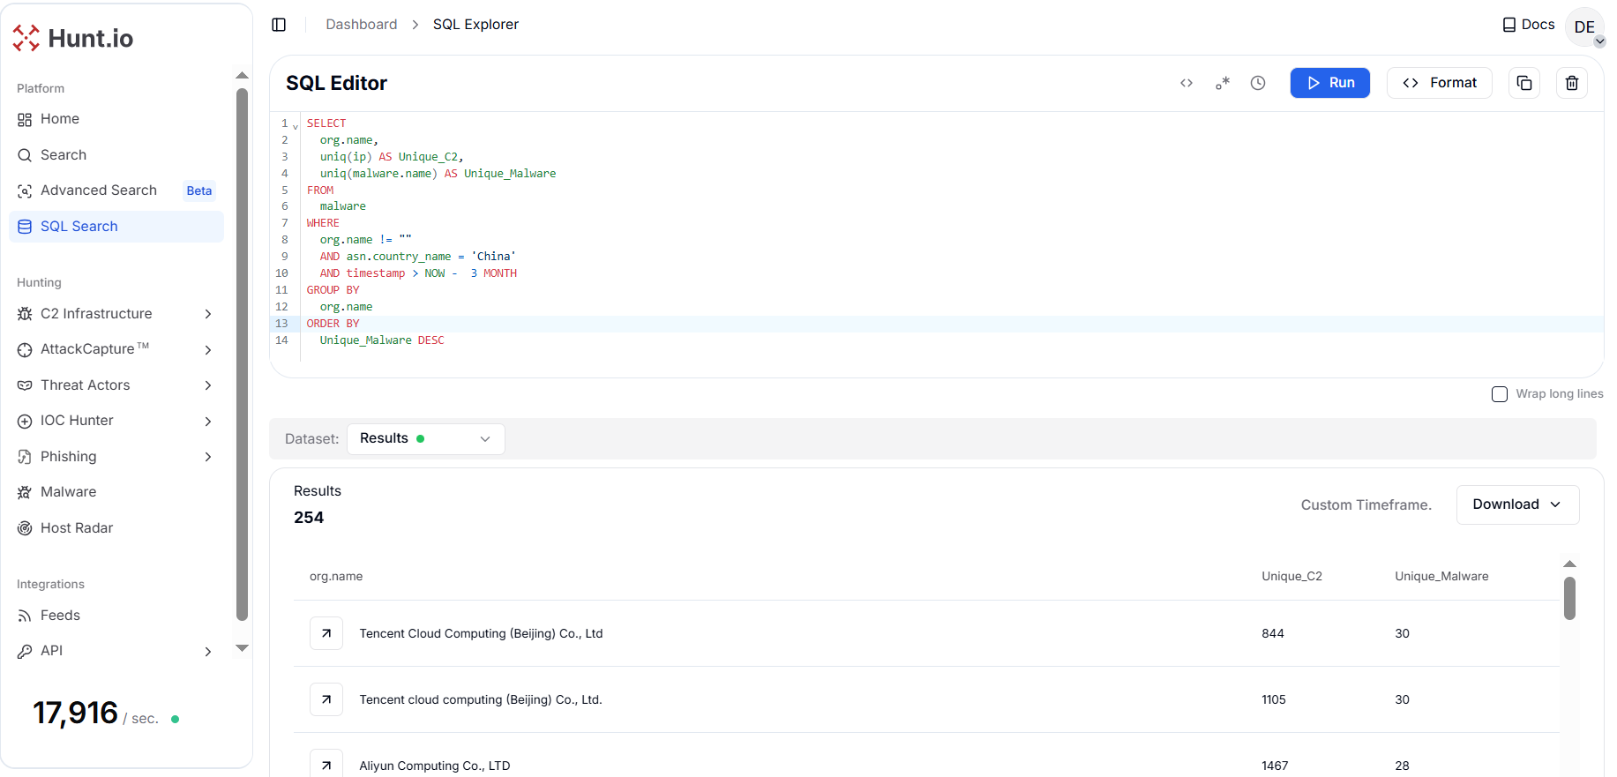Open Aliyun Computing row arrow icon

pos(326,765)
